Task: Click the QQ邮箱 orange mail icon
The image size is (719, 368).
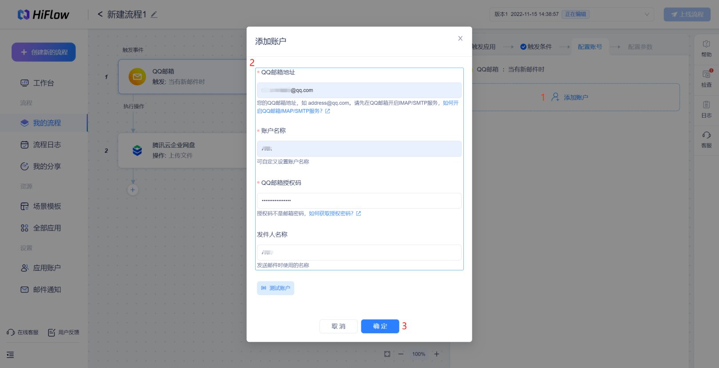Action: click(137, 77)
